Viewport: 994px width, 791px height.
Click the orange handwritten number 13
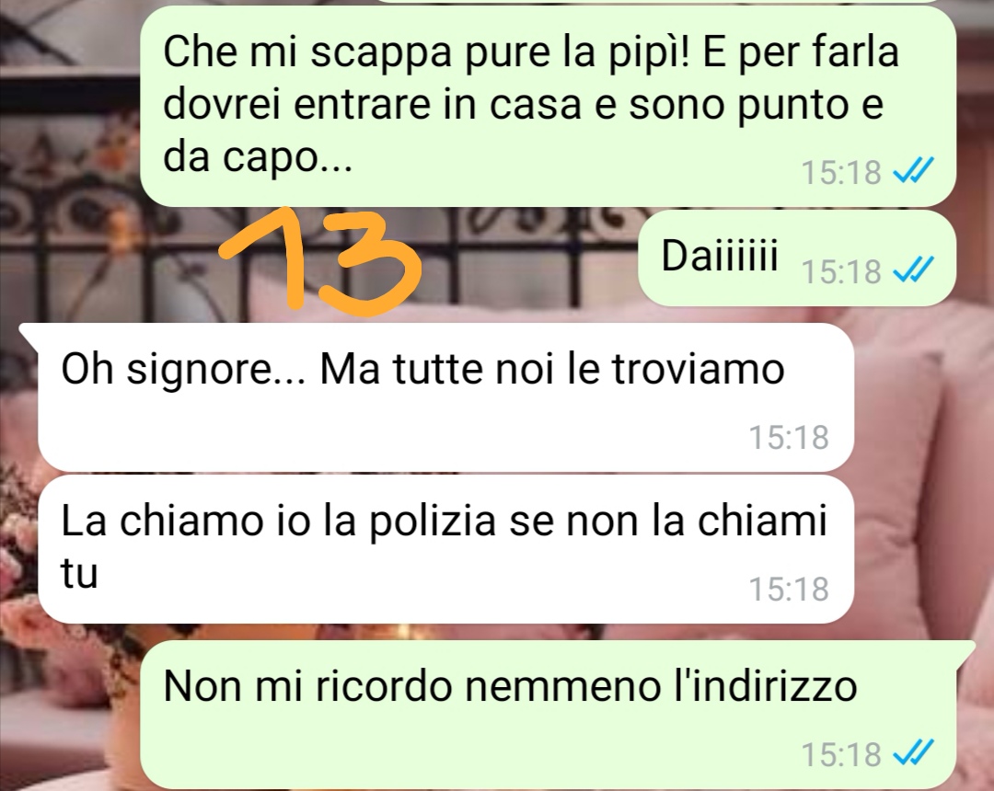click(320, 259)
